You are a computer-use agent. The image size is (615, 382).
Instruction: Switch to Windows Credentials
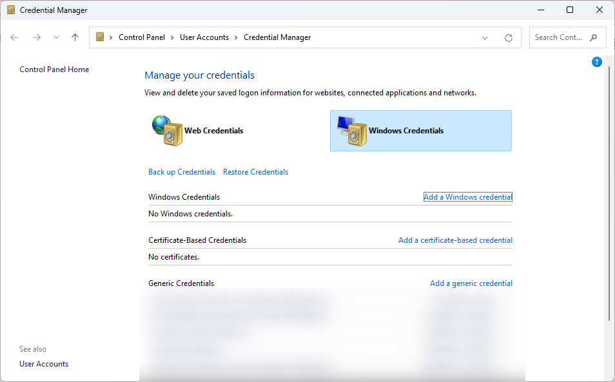(x=421, y=131)
